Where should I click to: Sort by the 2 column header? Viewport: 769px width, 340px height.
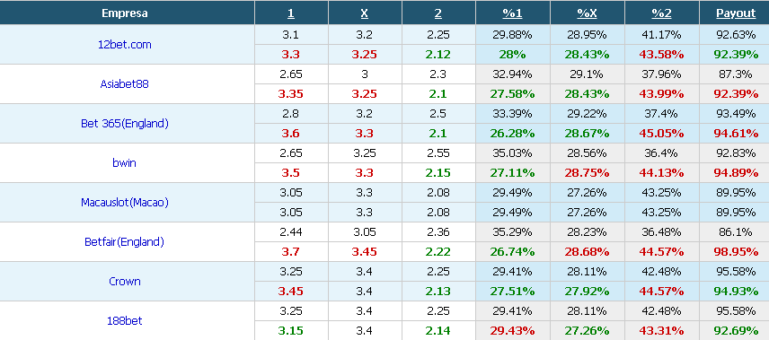click(438, 13)
